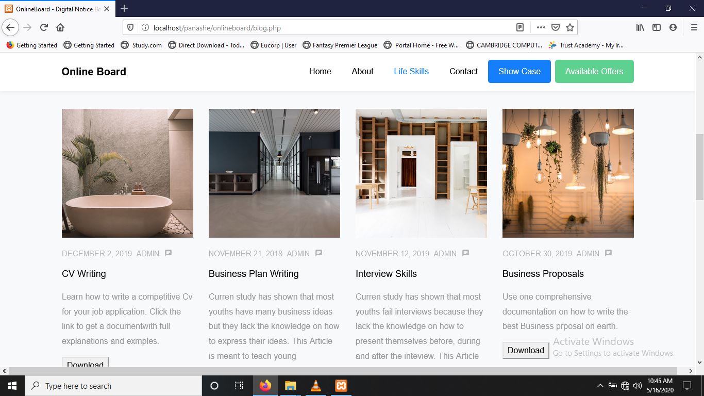Click the comment icon under CV Writing image

[168, 253]
